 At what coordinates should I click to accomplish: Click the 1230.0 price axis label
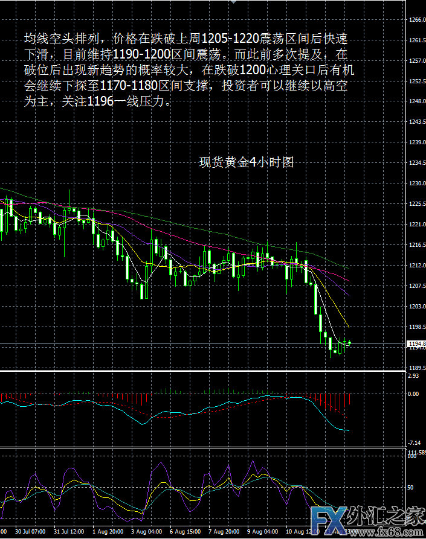[x=416, y=183]
